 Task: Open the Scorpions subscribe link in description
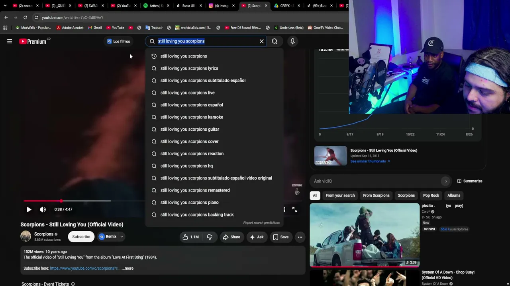pos(84,269)
